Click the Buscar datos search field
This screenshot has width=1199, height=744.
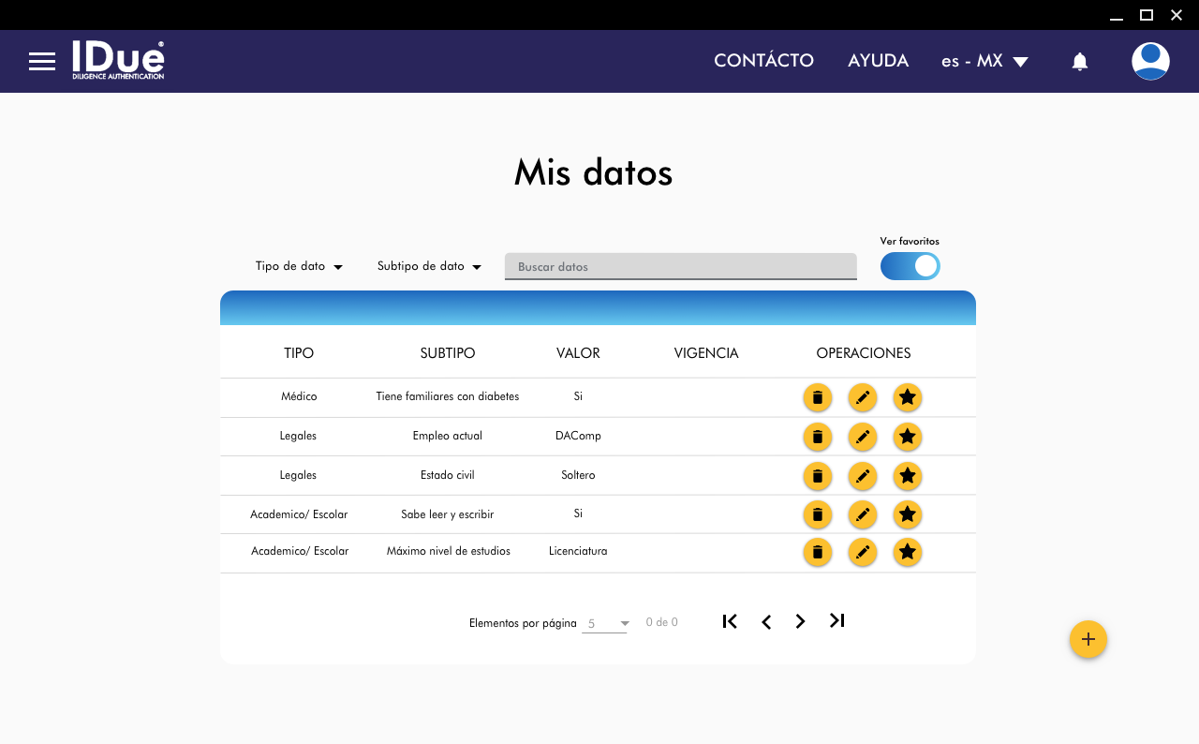[x=680, y=267]
